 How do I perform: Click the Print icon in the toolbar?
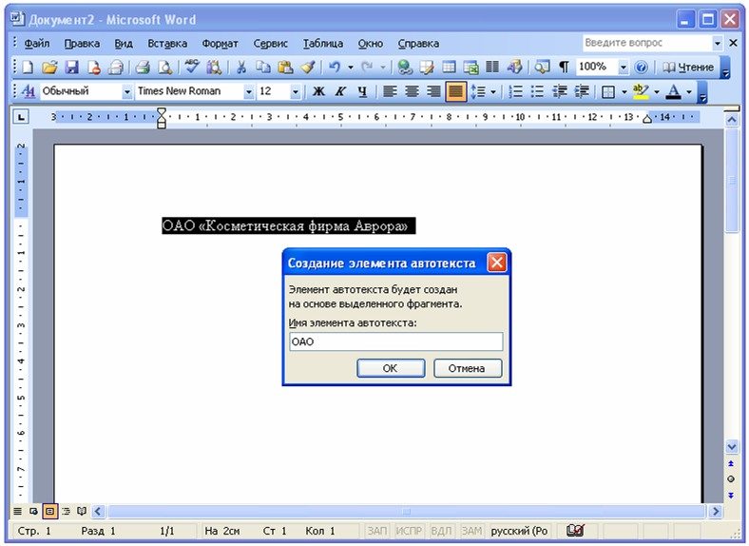pos(142,67)
